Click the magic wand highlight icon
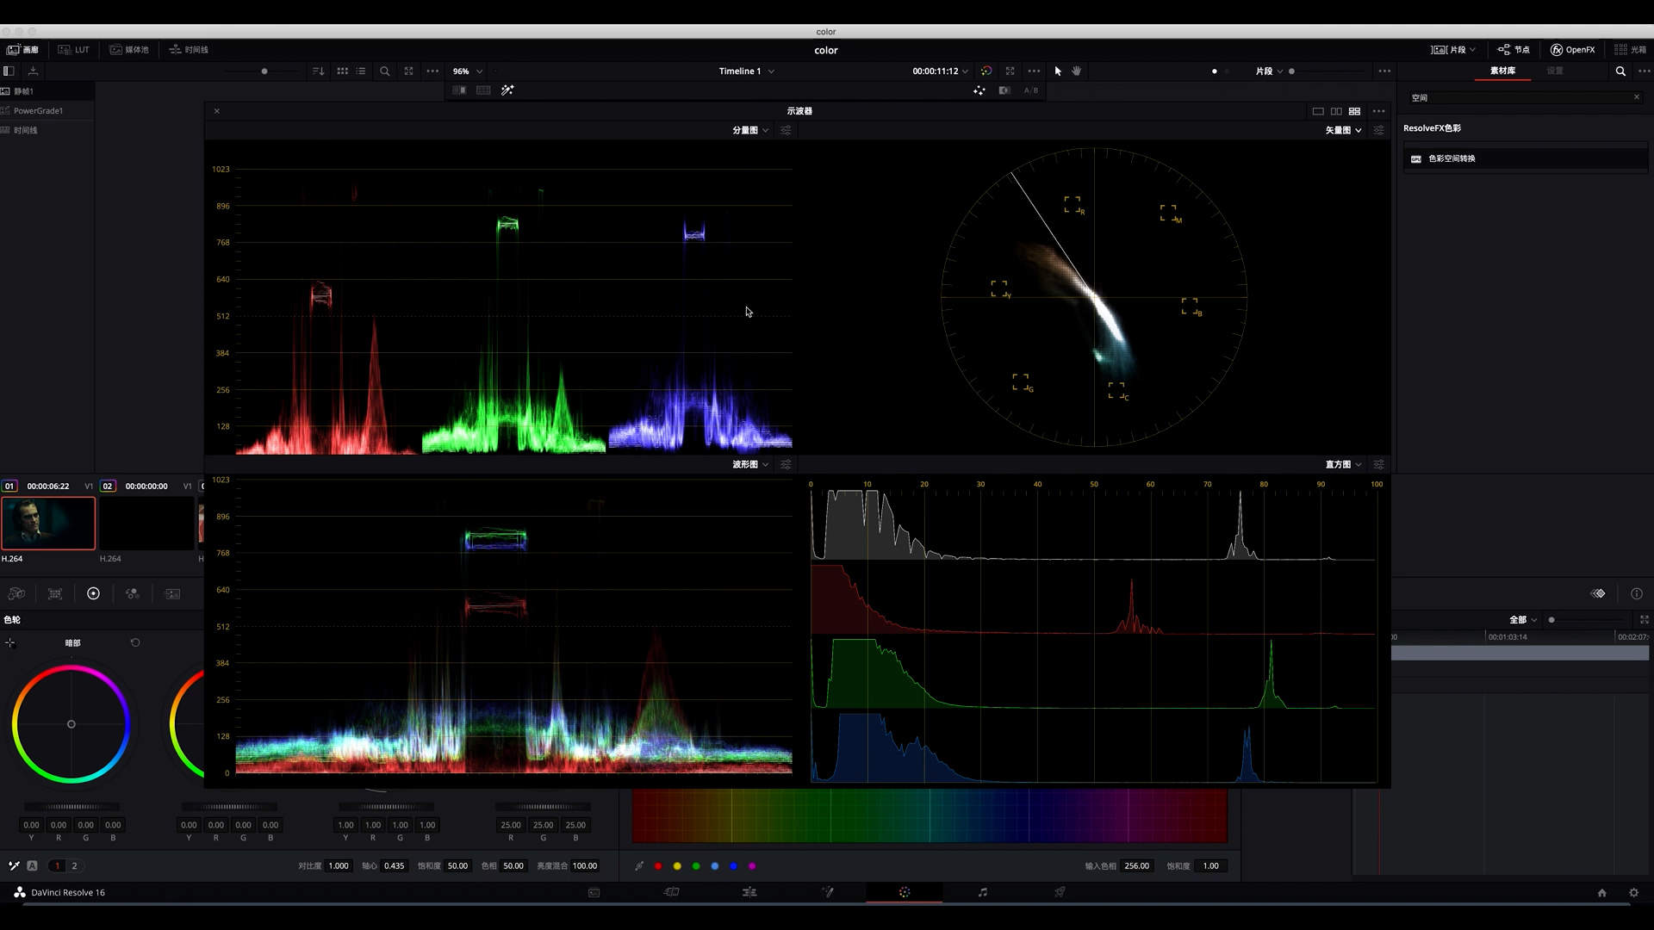1654x930 pixels. (507, 90)
